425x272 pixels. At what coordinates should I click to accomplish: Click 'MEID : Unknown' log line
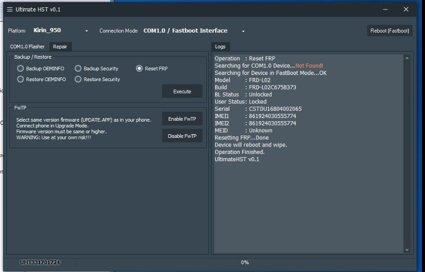point(243,131)
